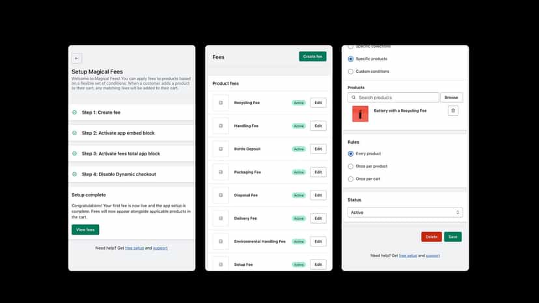Expand Step 3: Activate fees total app block
The image size is (539, 303).
pos(131,153)
